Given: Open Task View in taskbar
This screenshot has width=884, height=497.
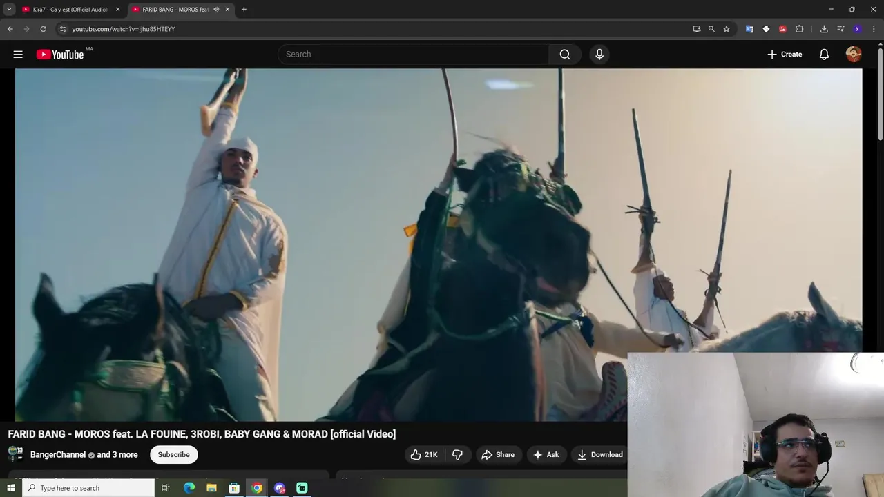Looking at the screenshot, I should (x=166, y=488).
